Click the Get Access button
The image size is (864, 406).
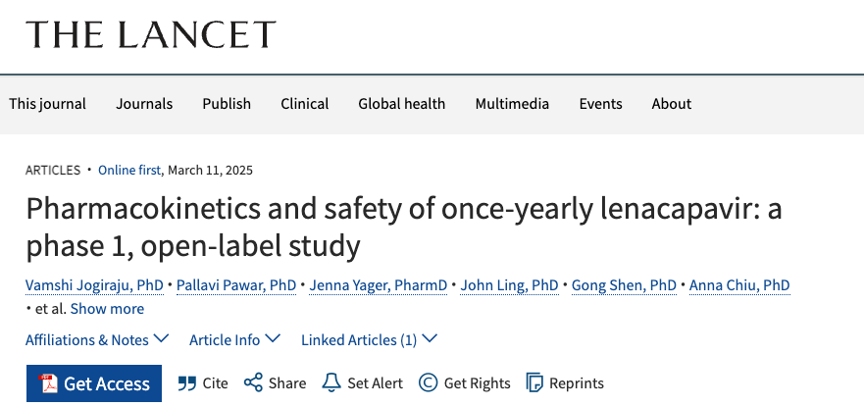click(x=94, y=383)
